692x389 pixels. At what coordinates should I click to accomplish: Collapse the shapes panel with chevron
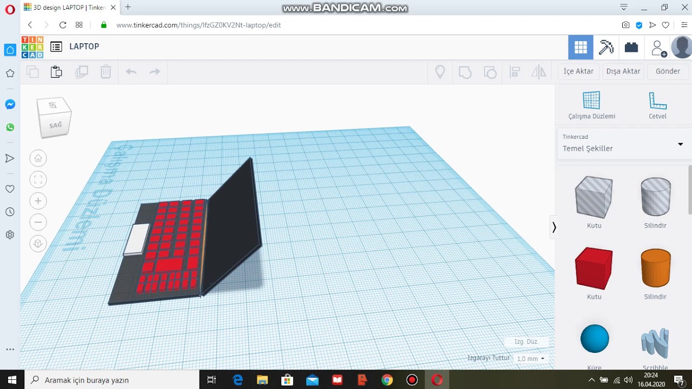554,227
